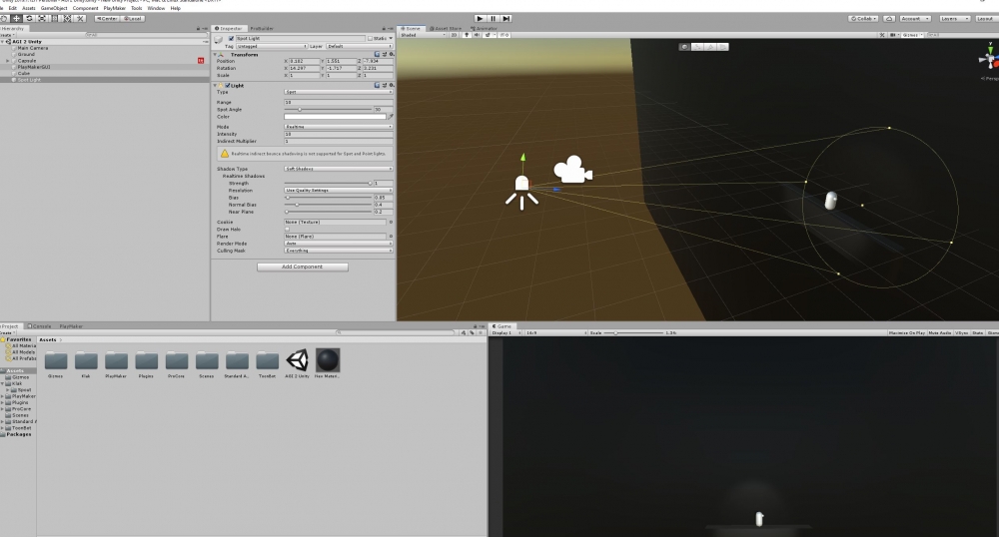999x537 pixels.
Task: Toggle Maximize On Play
Action: click(x=907, y=332)
